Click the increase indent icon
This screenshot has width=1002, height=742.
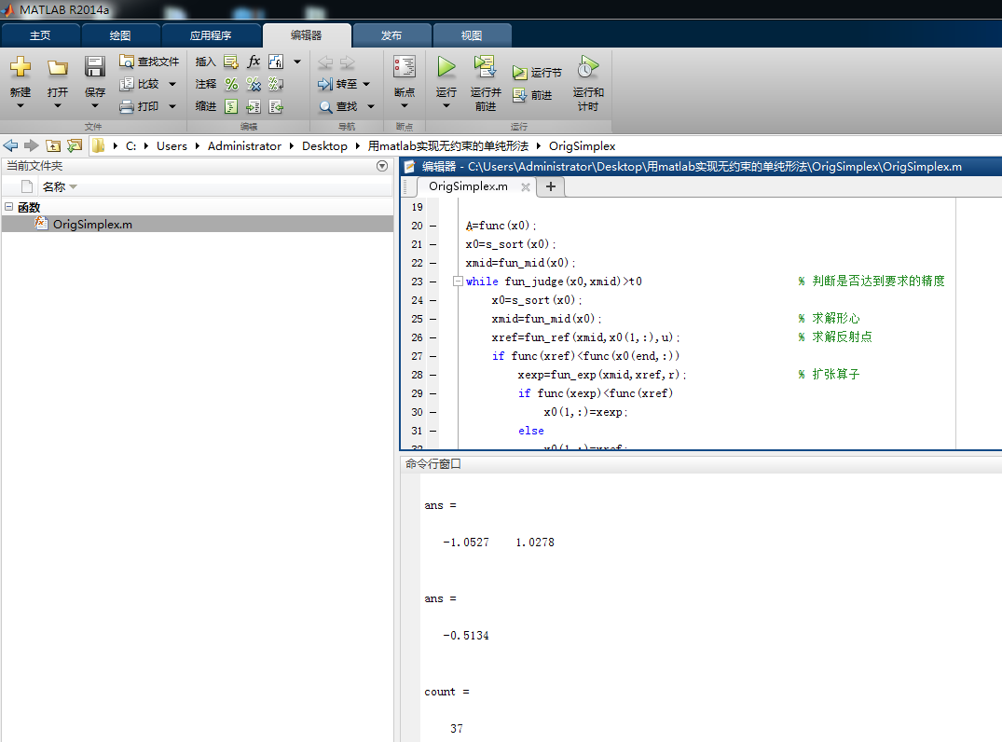tap(254, 106)
